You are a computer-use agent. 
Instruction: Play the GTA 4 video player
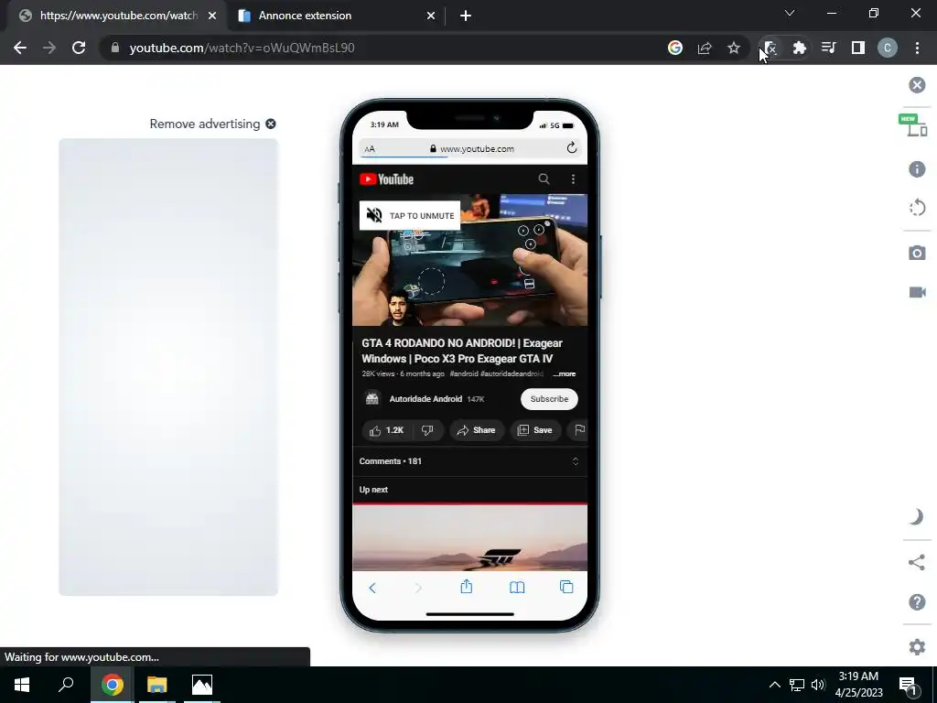(469, 260)
